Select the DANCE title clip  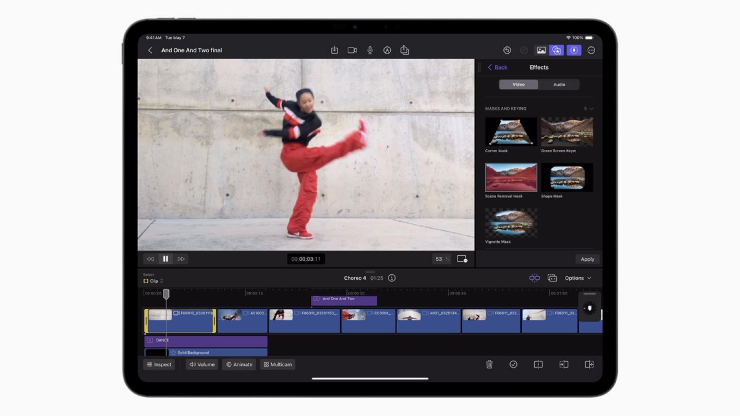pos(206,341)
